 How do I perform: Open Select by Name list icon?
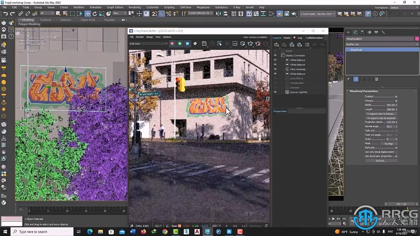point(65,13)
